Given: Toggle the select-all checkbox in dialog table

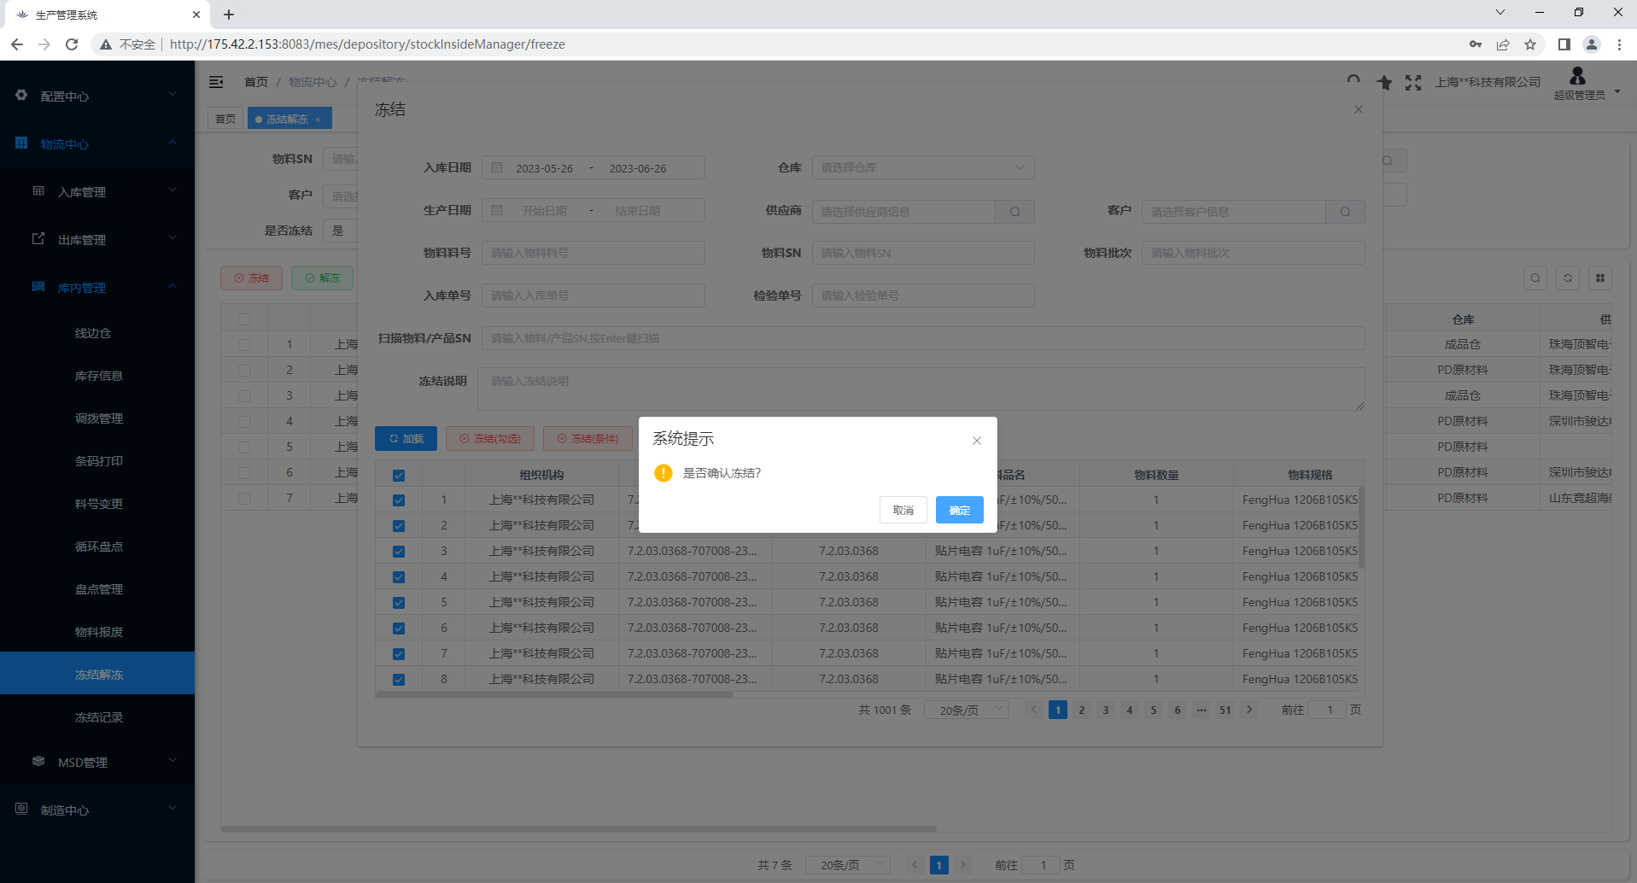Looking at the screenshot, I should click(x=399, y=476).
